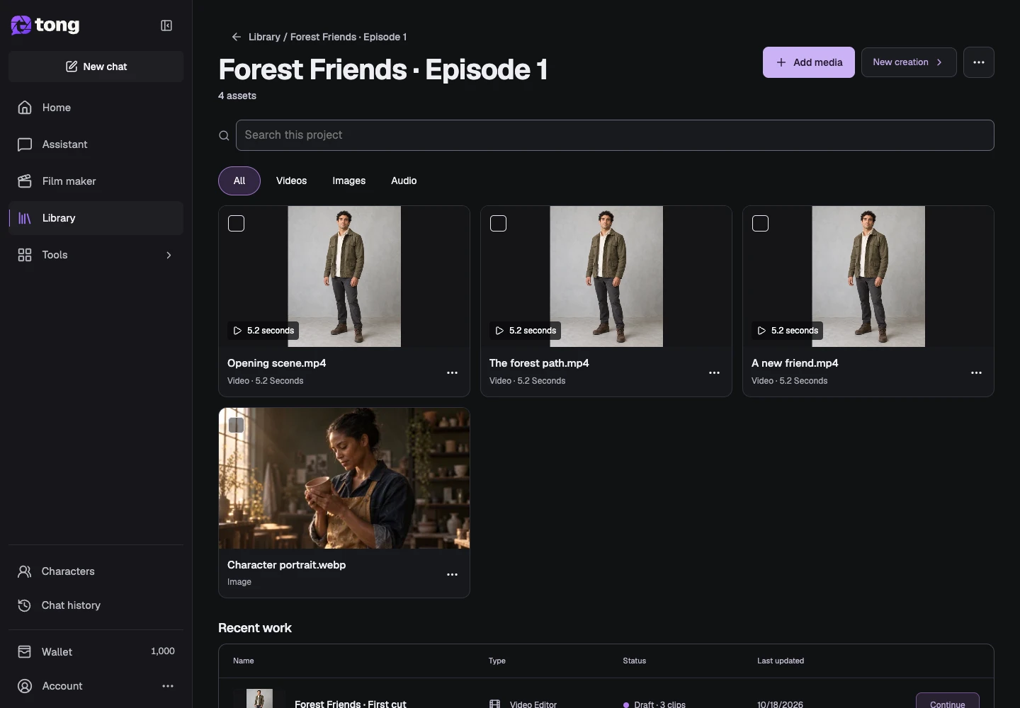Open the New creation dropdown

[909, 62]
